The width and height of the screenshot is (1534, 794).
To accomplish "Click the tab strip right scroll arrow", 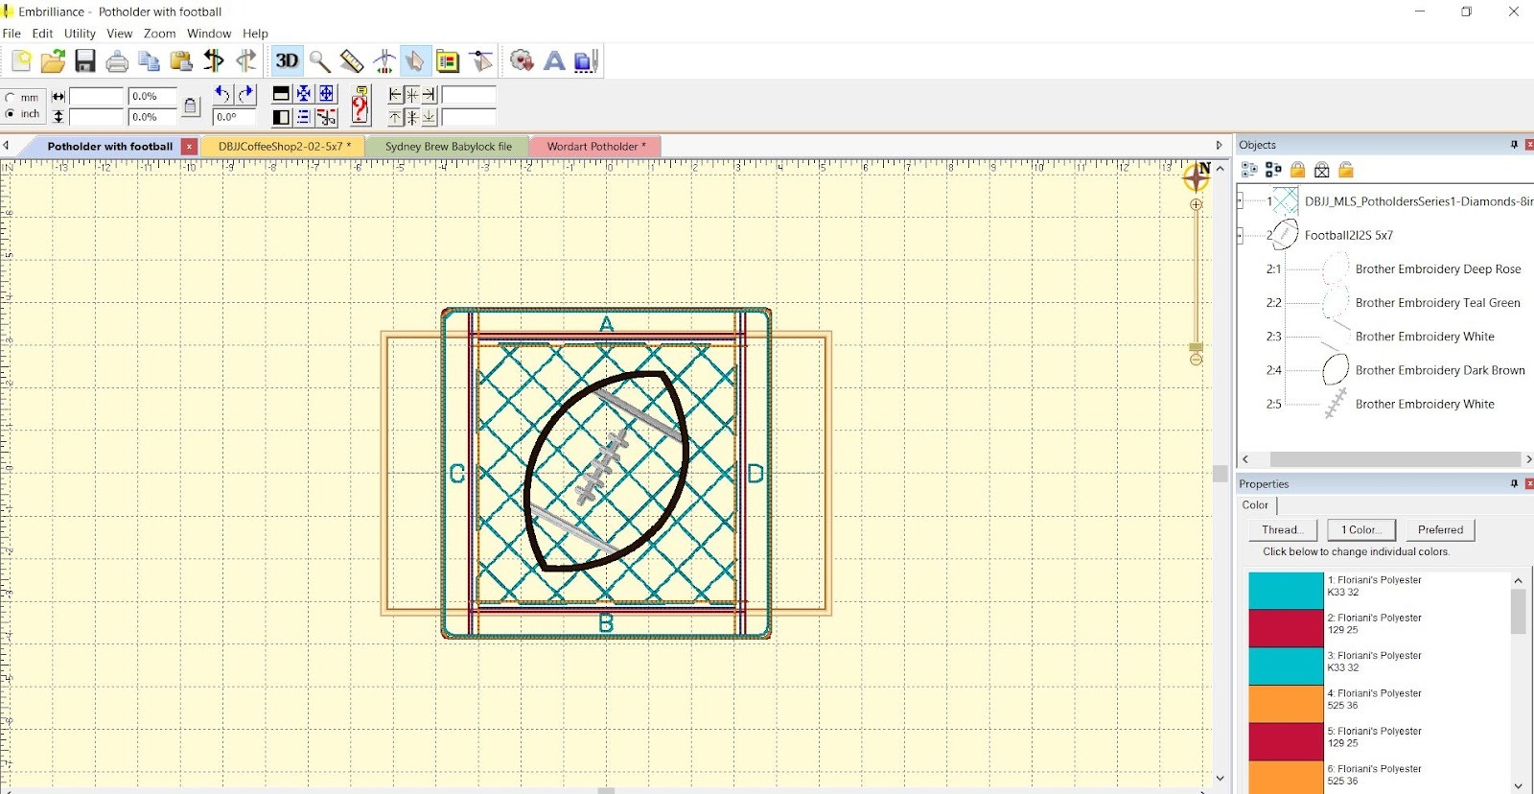I will pos(1219,146).
